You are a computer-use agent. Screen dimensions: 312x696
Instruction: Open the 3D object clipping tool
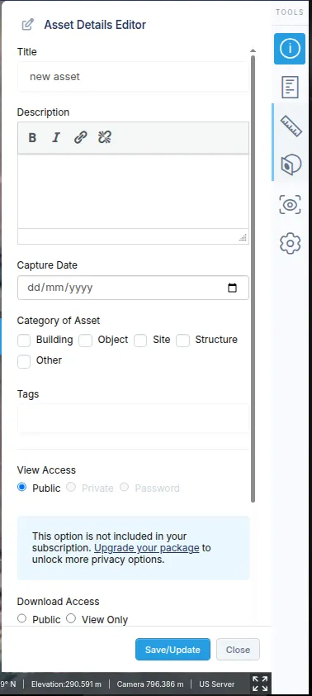point(291,164)
